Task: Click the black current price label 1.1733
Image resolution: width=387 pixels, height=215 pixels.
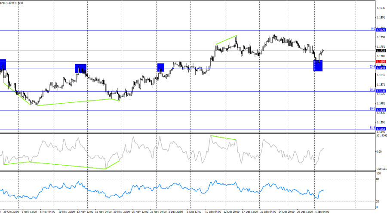Action: pyautogui.click(x=381, y=51)
